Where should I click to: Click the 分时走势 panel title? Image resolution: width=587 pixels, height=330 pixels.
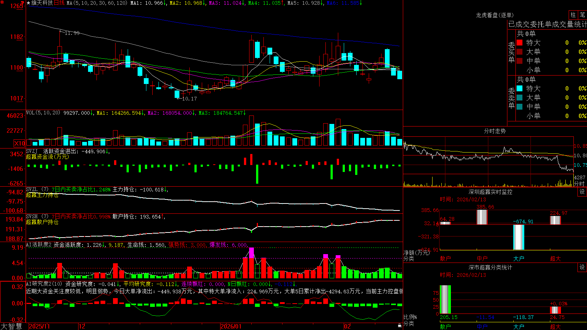coord(495,131)
